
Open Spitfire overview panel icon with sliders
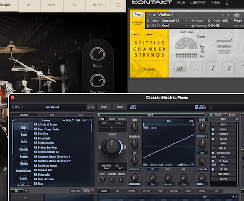(136, 35)
